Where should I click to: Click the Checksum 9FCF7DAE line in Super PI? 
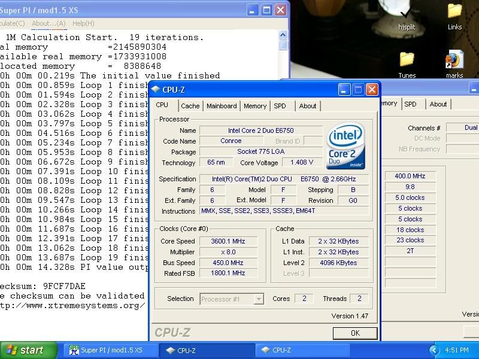(x=43, y=287)
